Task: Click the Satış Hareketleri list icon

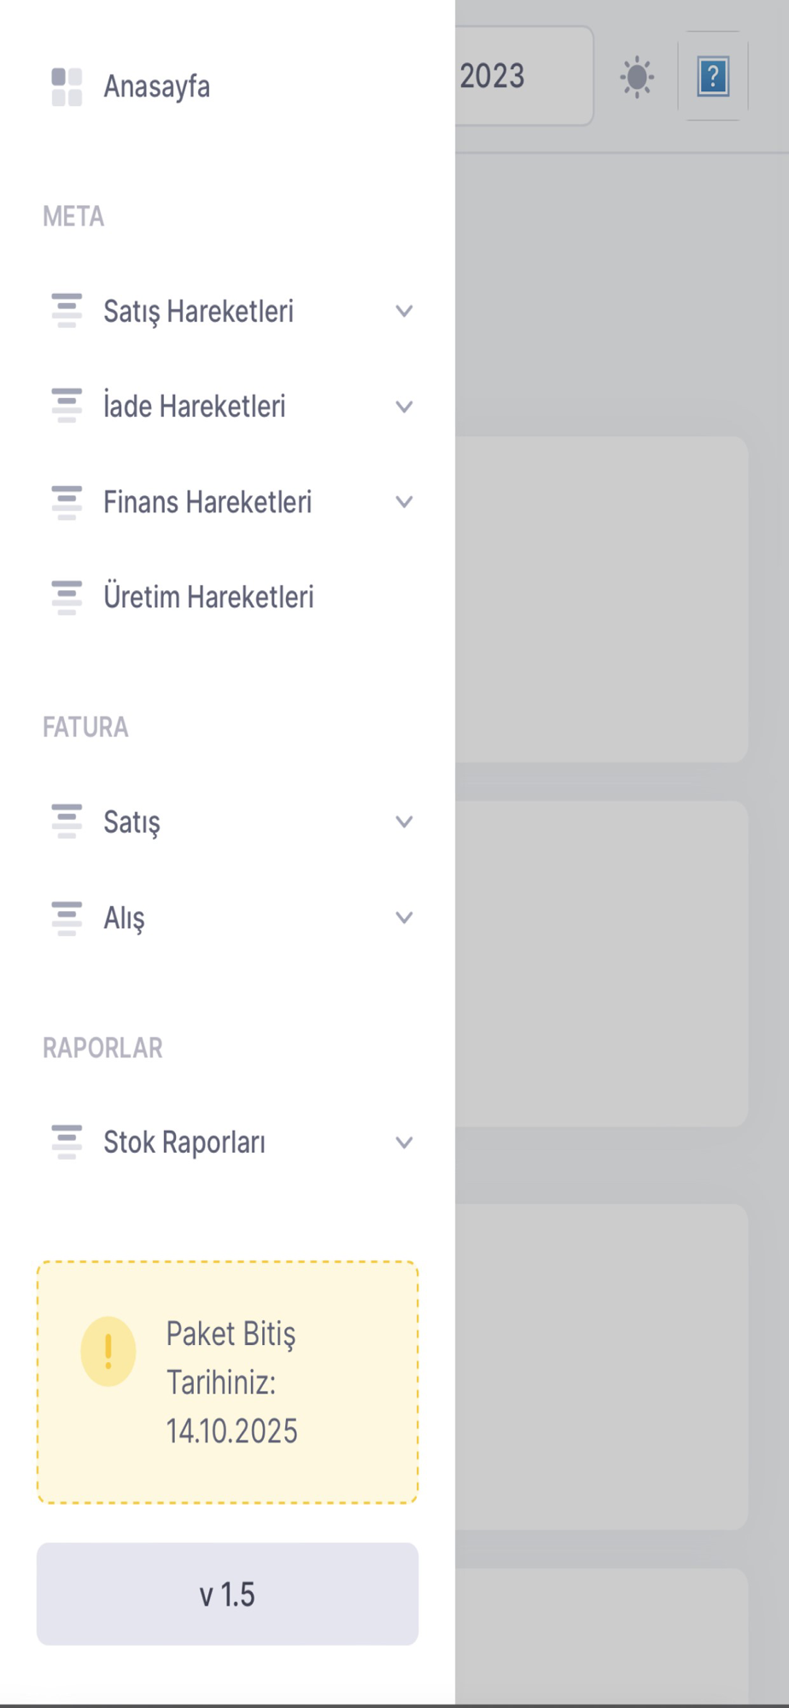Action: 67,311
